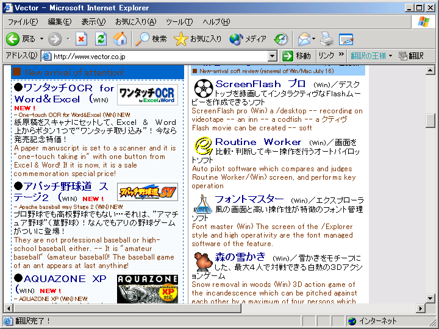Click the 'New arrival of attention!' heading
The width and height of the screenshot is (439, 329).
point(74,73)
